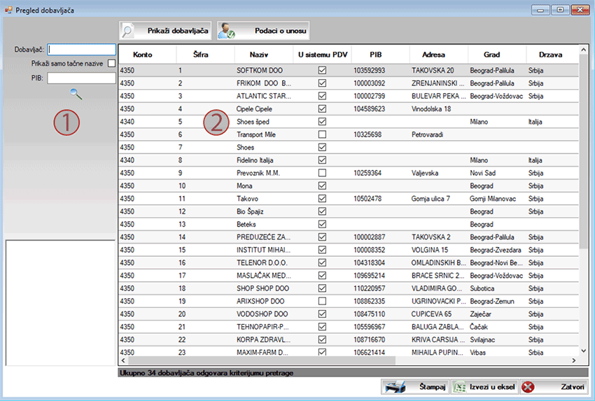Toggle PDV checkbox for Beteks

322,224
